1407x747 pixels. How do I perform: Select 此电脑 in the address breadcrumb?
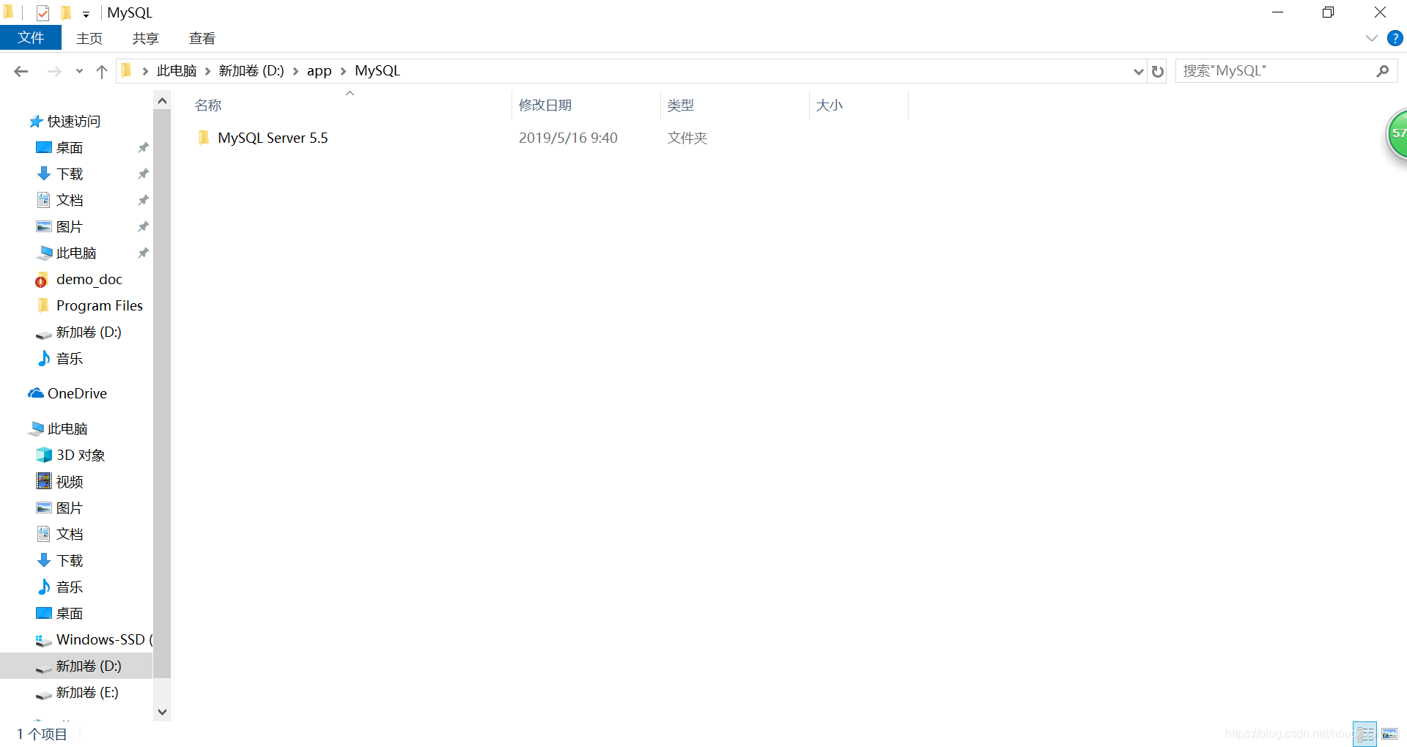177,71
